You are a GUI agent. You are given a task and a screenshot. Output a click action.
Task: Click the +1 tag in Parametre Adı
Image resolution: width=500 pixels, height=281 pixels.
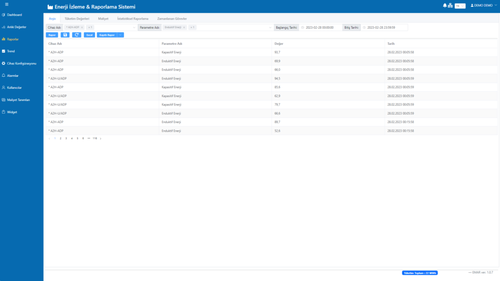(x=192, y=27)
